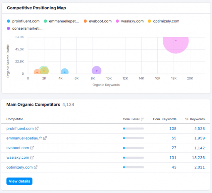Sort by Com. Level sort icon
The width and height of the screenshot is (212, 193).
(142, 119)
